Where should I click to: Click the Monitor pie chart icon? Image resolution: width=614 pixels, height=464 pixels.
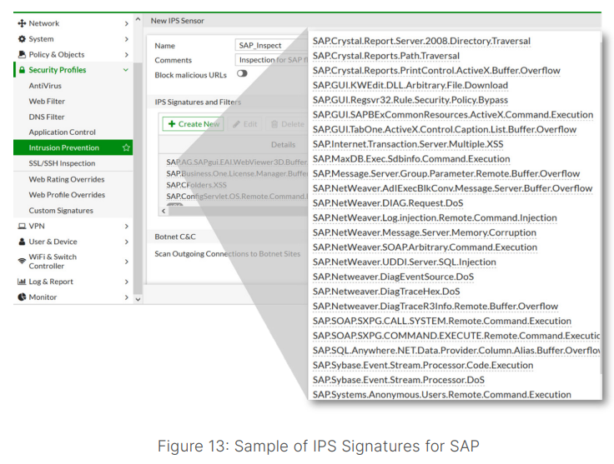pos(22,297)
